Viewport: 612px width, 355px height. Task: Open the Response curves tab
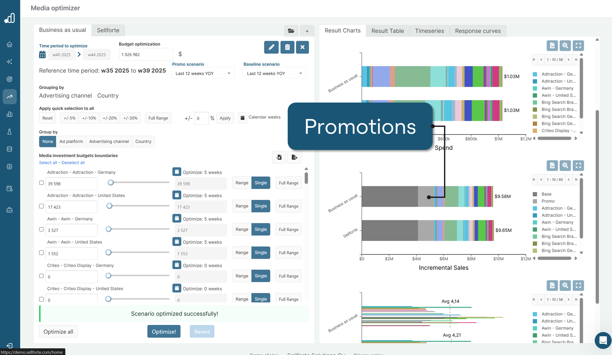coord(477,31)
